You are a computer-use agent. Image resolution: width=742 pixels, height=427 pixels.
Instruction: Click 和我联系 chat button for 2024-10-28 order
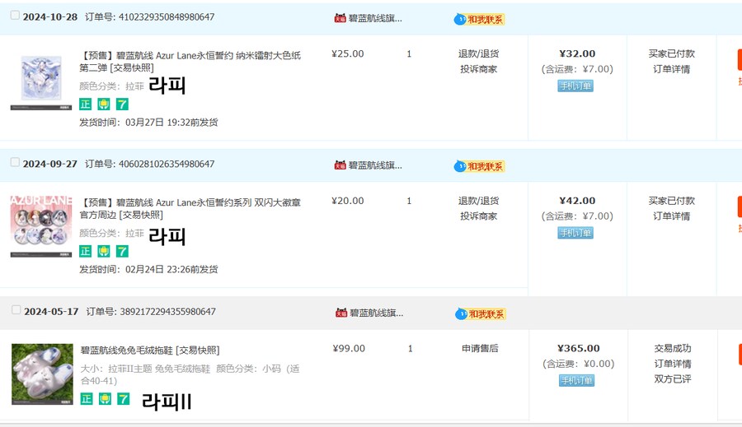coord(479,20)
